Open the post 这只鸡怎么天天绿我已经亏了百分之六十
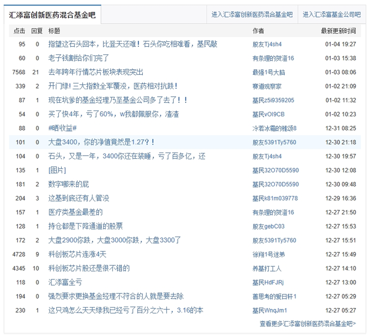The image size is (368, 335). point(126,310)
